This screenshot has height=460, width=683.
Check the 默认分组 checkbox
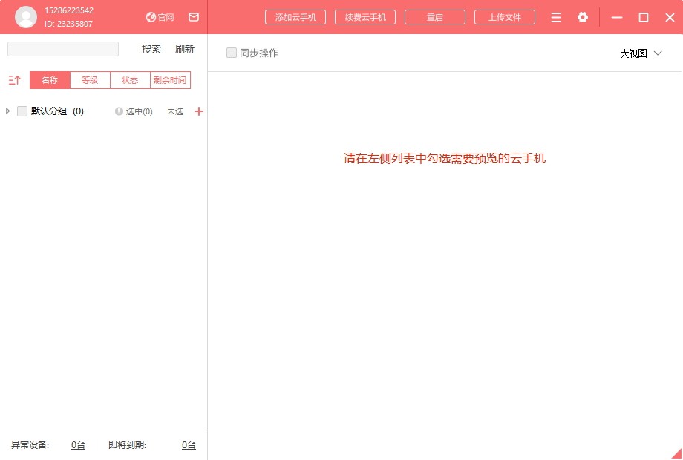click(22, 111)
